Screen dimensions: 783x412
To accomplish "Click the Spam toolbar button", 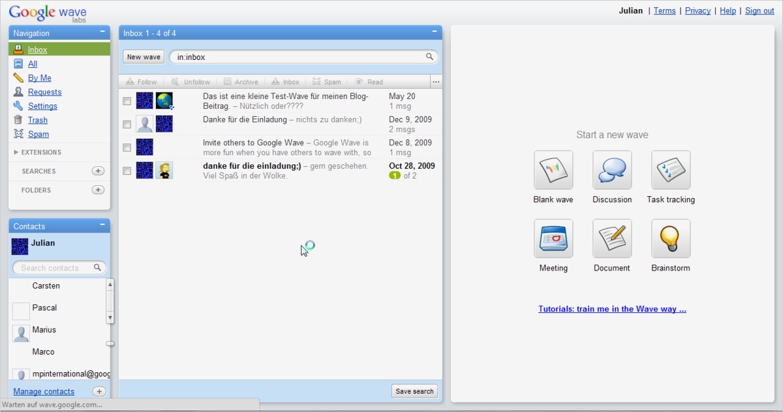I will [x=327, y=82].
